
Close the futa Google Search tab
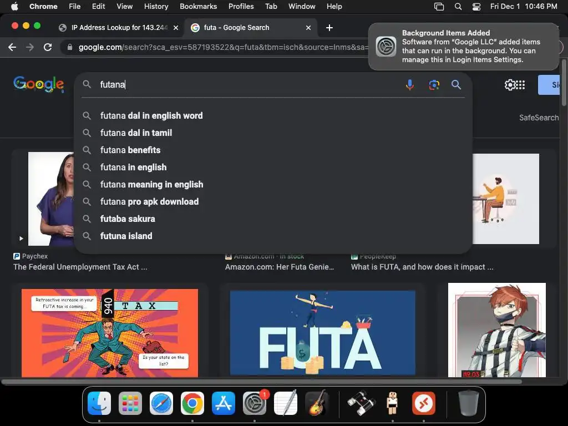[308, 28]
